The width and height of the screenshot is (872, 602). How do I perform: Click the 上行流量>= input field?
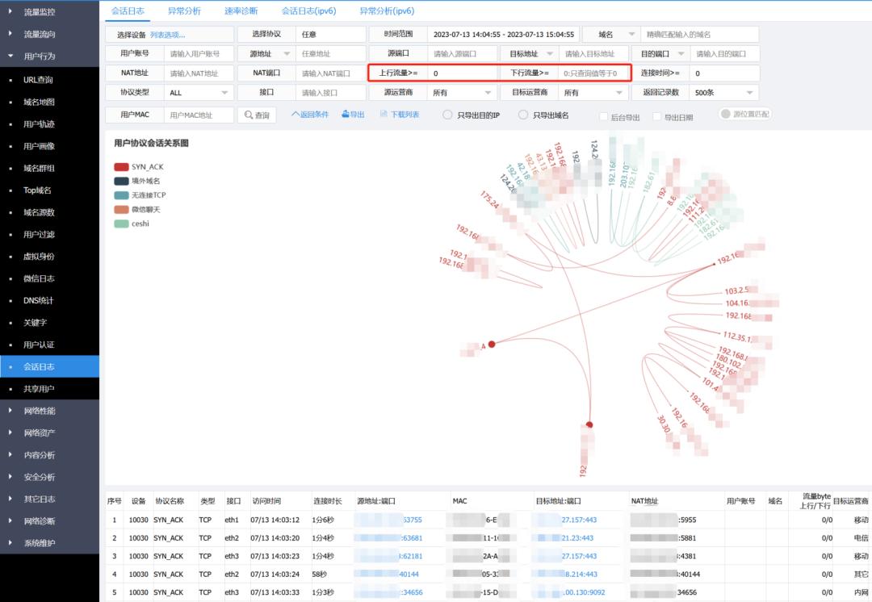[x=462, y=73]
